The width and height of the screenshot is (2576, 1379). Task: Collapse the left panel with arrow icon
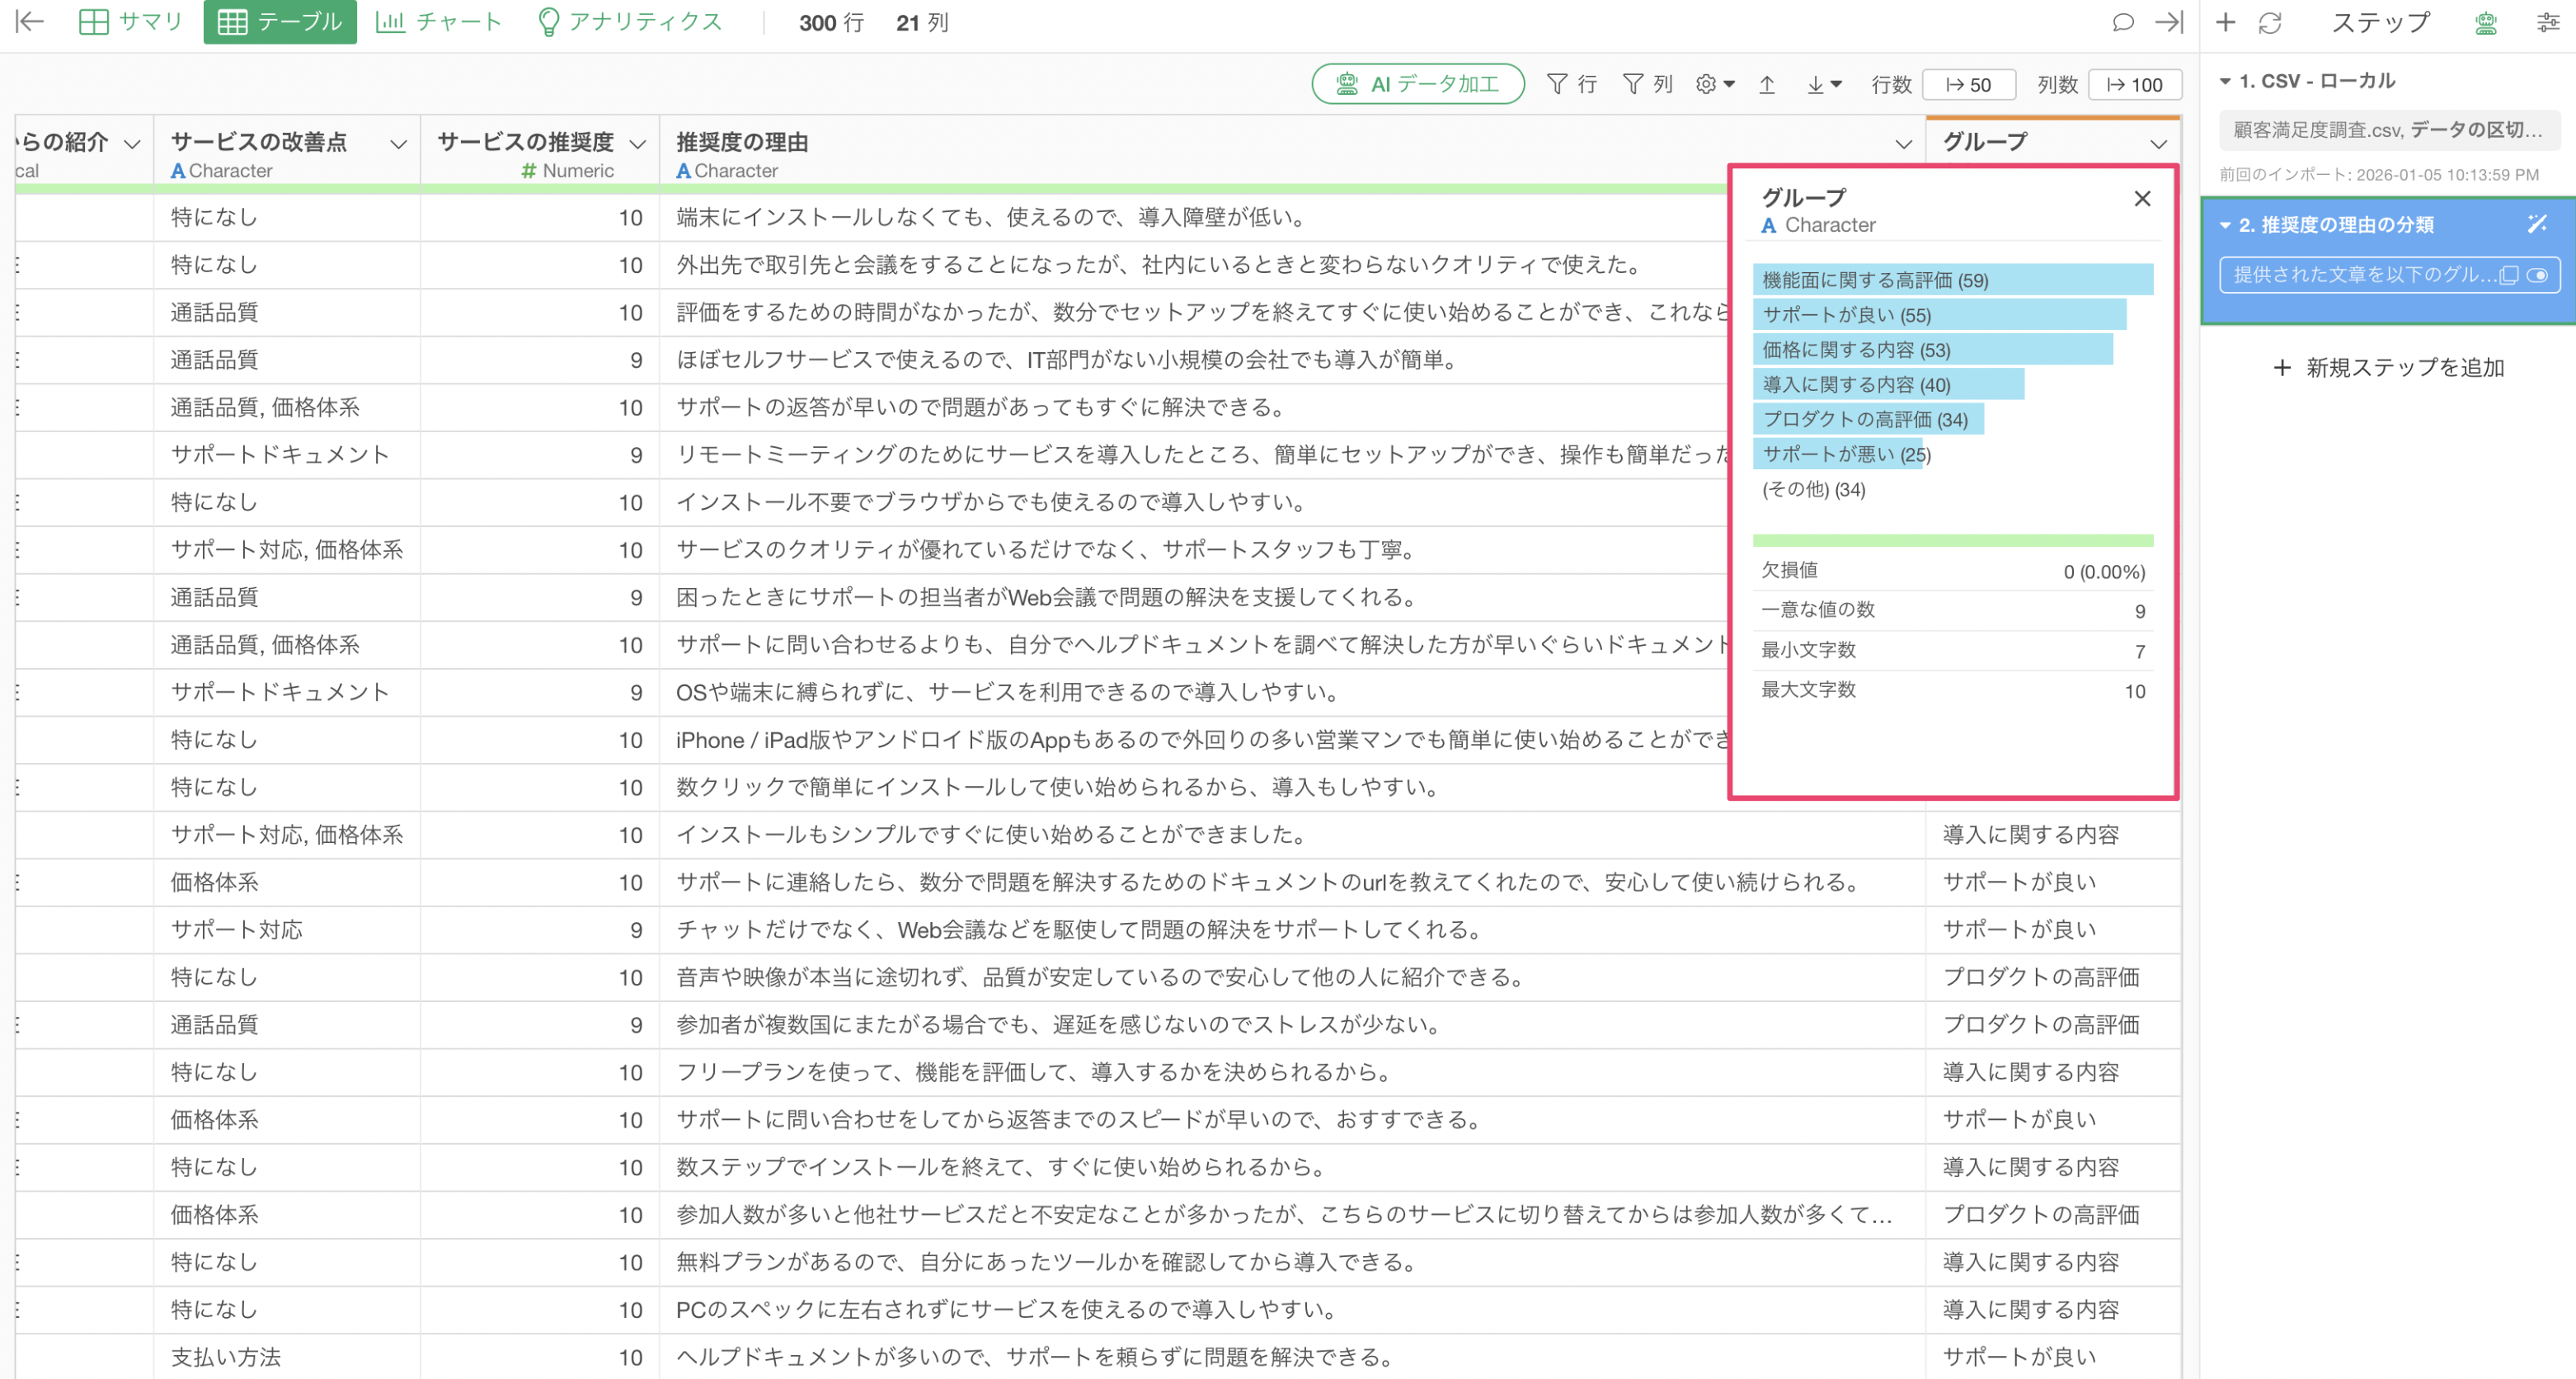tap(30, 22)
